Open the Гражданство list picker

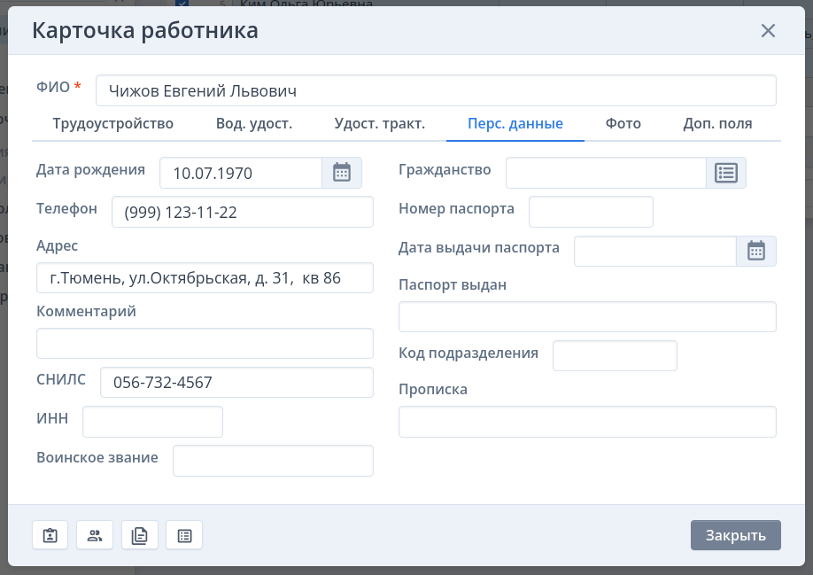coord(726,173)
